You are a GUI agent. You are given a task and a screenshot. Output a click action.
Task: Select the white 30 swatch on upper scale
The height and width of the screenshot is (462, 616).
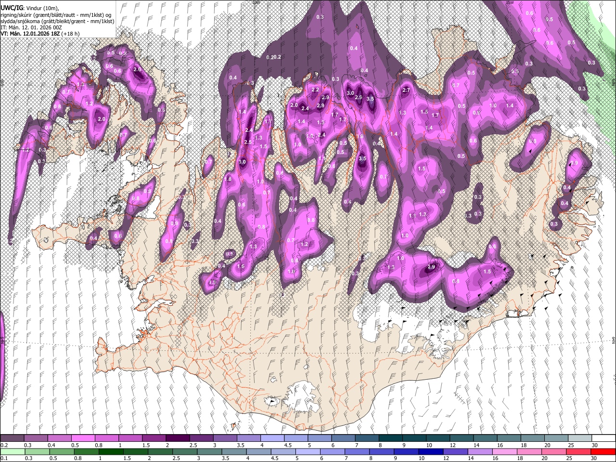pyautogui.click(x=603, y=438)
